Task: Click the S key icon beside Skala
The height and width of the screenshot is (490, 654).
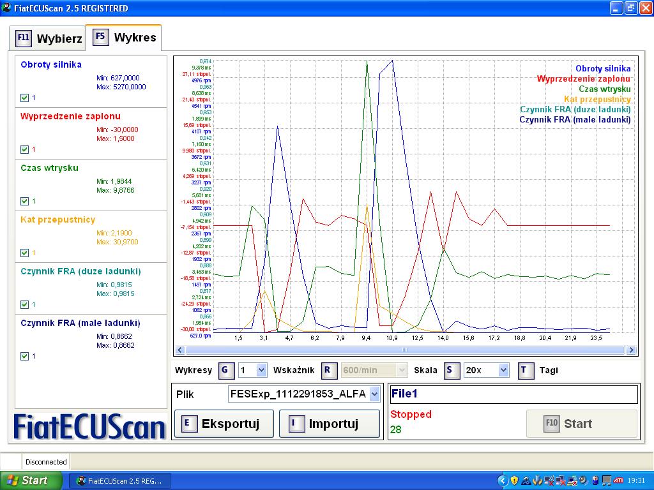Action: [x=452, y=370]
